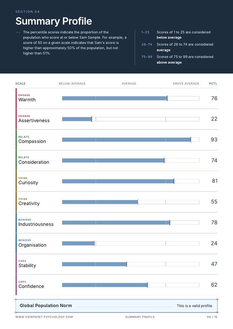The image size is (233, 329).
Task: Click the Curiosity score bar marker
Action: click(x=174, y=181)
